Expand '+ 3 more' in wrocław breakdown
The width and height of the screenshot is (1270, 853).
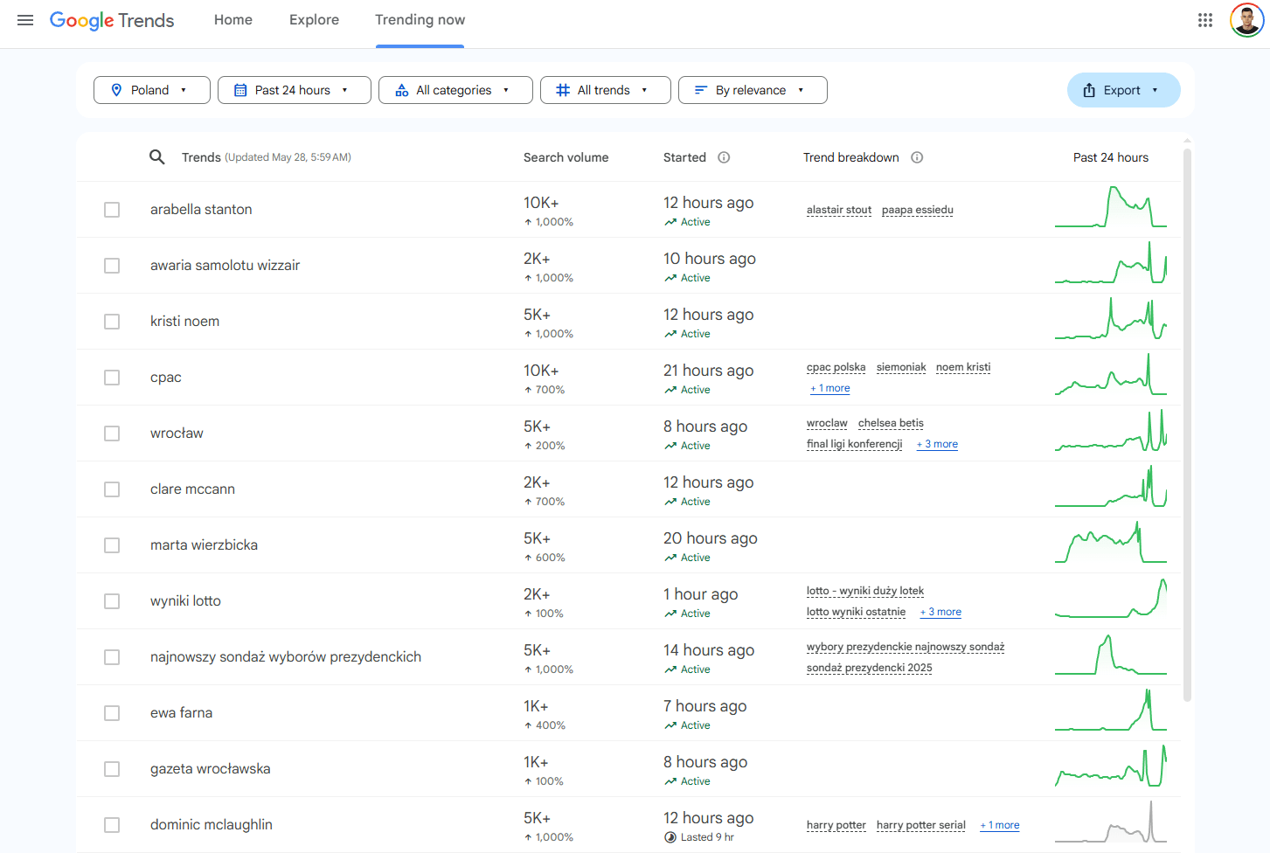point(937,444)
